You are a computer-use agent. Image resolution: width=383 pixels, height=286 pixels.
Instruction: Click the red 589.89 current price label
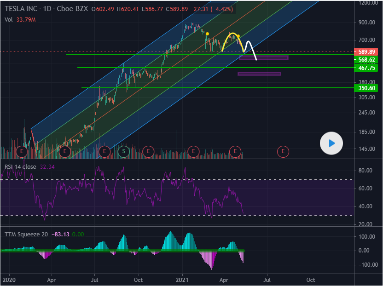point(367,52)
